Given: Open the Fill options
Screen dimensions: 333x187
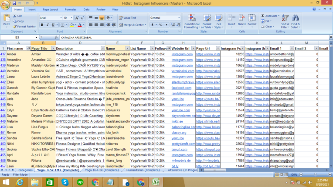Looking at the screenshot, I should tap(266, 21).
